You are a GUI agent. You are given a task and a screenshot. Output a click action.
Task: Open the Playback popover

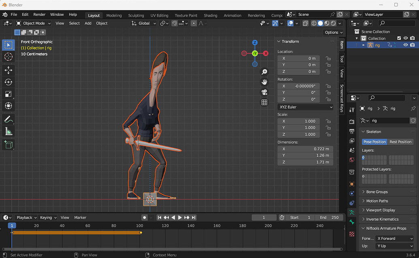click(x=26, y=217)
